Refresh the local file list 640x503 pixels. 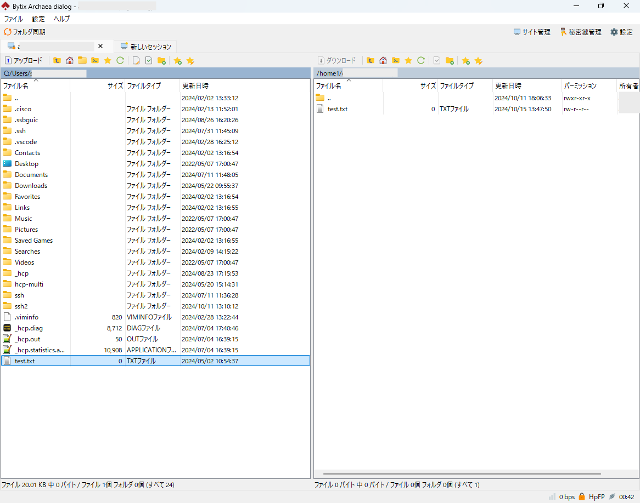[x=120, y=60]
